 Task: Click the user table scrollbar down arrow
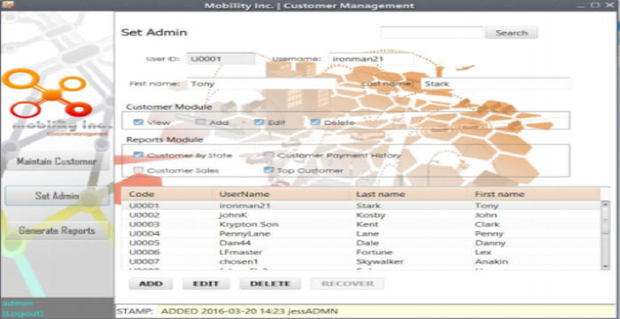605,267
